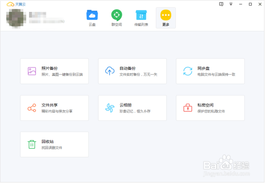The width and height of the screenshot is (265, 183).
Task: Click text 电脑文件与云端保持一致
Action: pyautogui.click(x=216, y=75)
